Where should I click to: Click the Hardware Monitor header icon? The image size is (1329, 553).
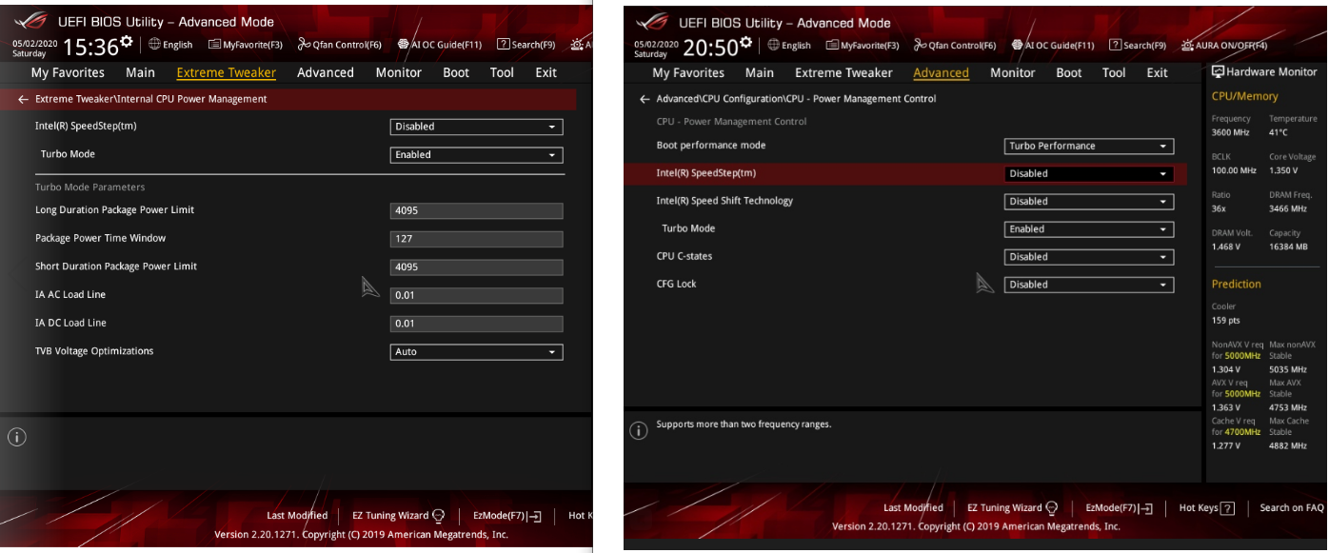1218,71
